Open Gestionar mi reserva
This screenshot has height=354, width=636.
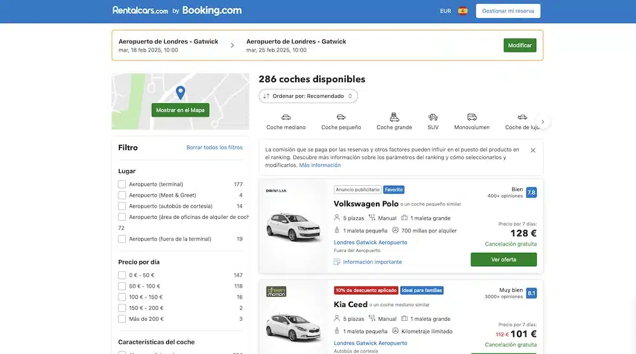(x=508, y=11)
